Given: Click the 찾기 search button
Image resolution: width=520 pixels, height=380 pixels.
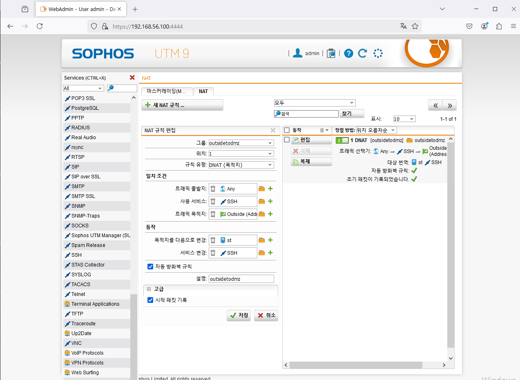Looking at the screenshot, I should pos(352,114).
